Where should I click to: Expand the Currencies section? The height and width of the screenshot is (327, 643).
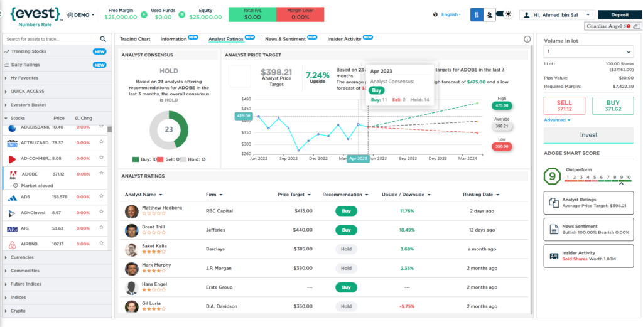point(57,257)
